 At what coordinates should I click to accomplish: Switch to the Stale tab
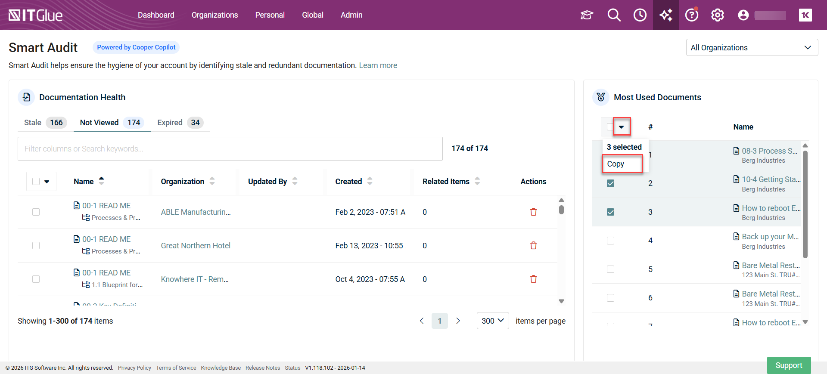[x=33, y=123]
